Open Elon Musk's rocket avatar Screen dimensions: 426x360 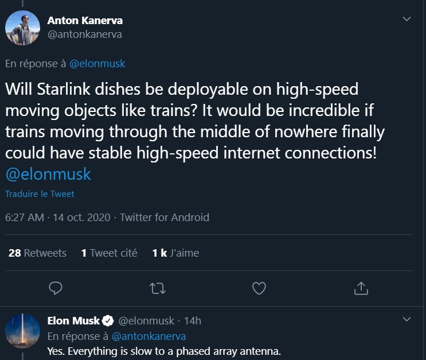pos(22,331)
